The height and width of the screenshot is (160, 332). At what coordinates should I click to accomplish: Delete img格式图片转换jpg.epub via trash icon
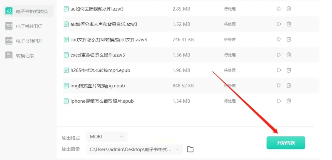[289, 86]
